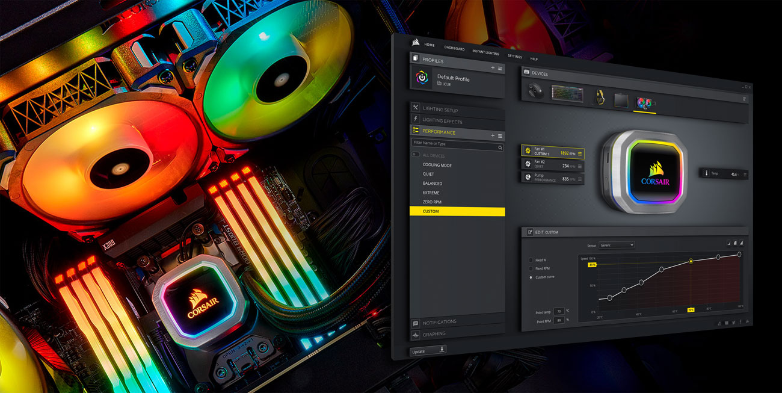This screenshot has width=782, height=393.
Task: Click the Point RPM value field
Action: 559,320
